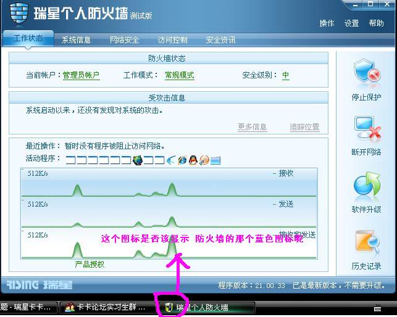Viewport: 397px width, 317px height.
Task: Click the keyboard icon in taskbar tray
Action: [x=377, y=308]
